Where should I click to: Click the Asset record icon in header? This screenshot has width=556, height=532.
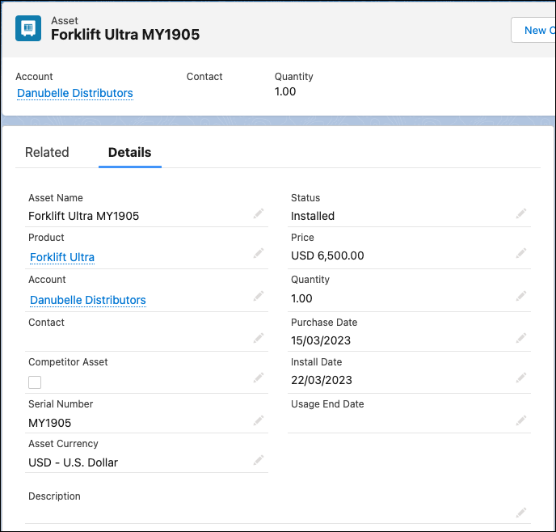[28, 28]
